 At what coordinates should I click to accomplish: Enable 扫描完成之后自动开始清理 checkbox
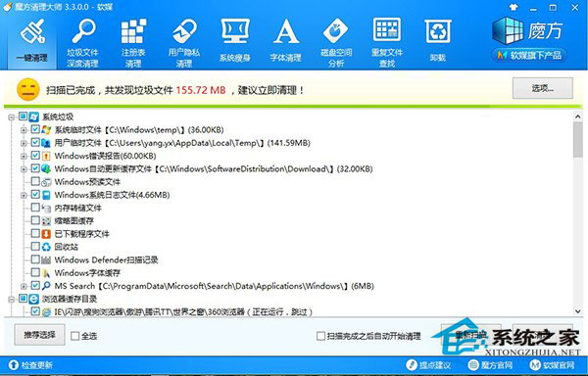coord(320,336)
